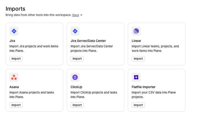Screen dimensions: 198x136
Task: Click the Asana three-dot logo icon
Action: coord(14,77)
